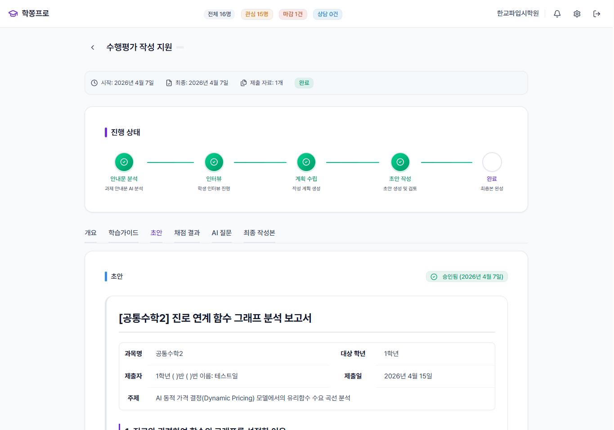Viewport: 614px width, 430px height.
Task: Select the 인터뷰 step circle
Action: pos(214,162)
